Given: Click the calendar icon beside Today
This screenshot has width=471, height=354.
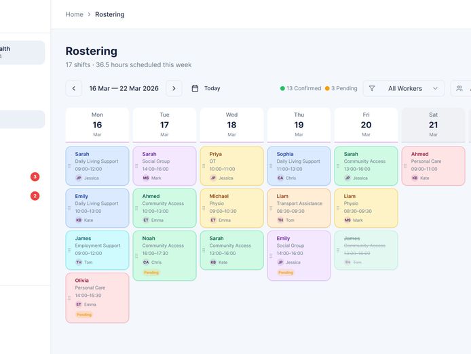Looking at the screenshot, I should [x=195, y=88].
